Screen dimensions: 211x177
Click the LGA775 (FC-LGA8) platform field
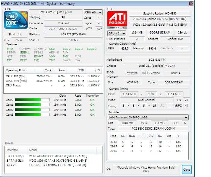pyautogui.click(x=73, y=34)
